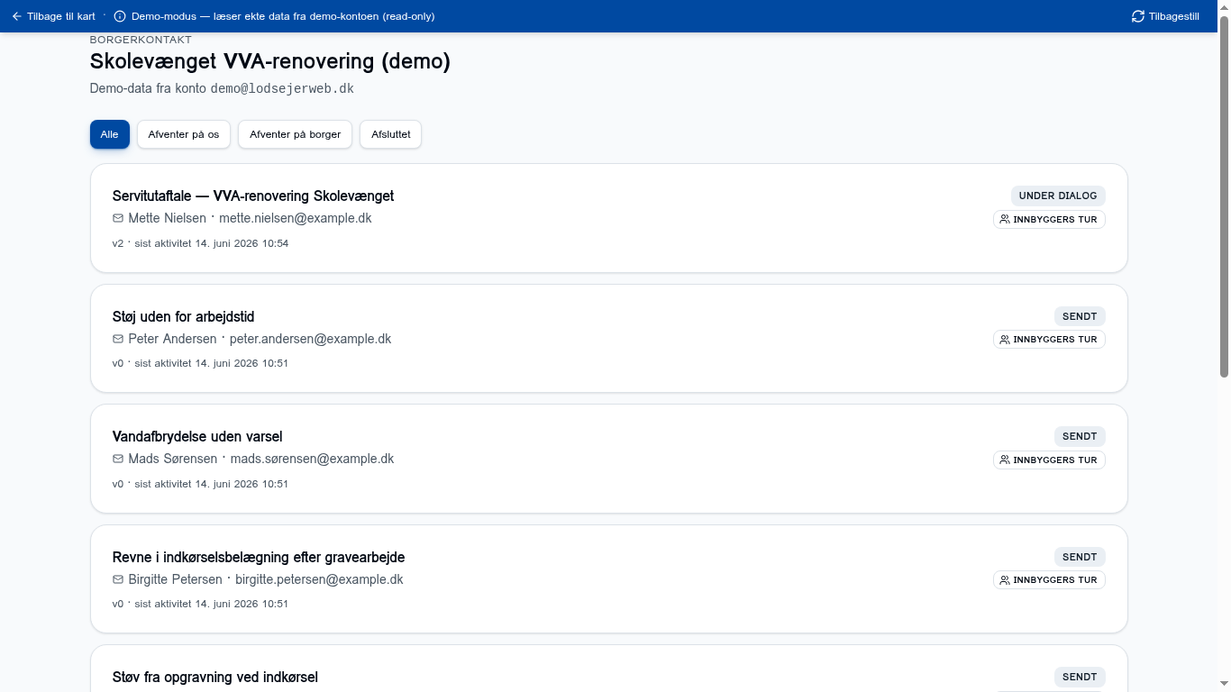Image resolution: width=1231 pixels, height=692 pixels.
Task: Open the Servitutaftale — VVA-renovering Skolevænget case
Action: coord(609,218)
